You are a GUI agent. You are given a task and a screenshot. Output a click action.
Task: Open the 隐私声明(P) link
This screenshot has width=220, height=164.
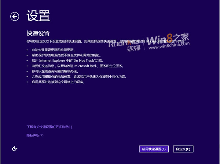click(35, 135)
